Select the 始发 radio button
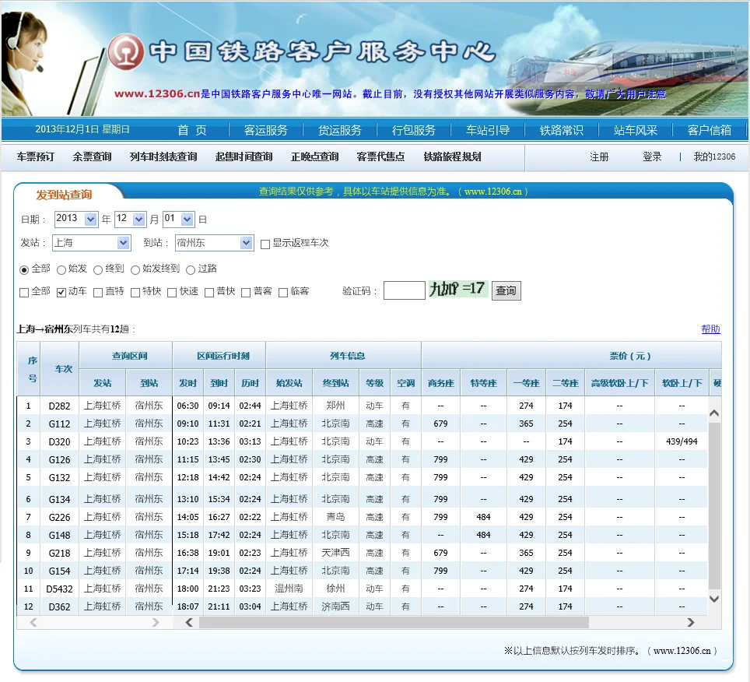 pos(61,268)
